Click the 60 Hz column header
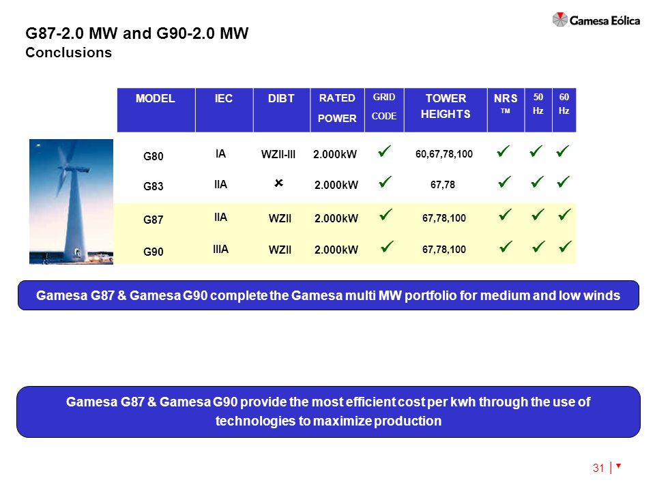Image resolution: width=655 pixels, height=491 pixels. (564, 110)
